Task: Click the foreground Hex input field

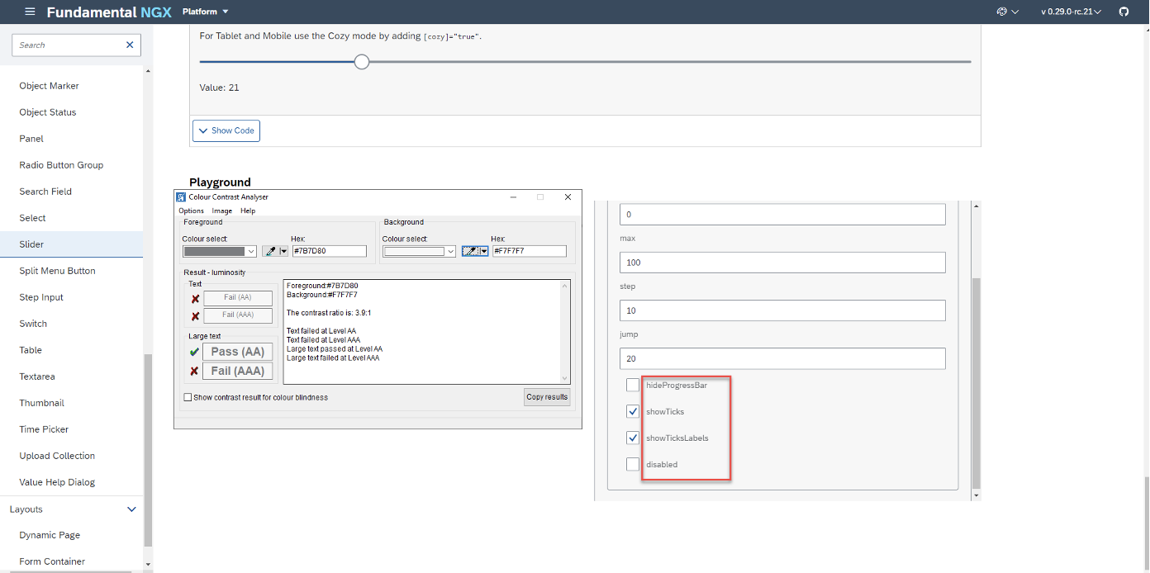Action: (x=329, y=251)
